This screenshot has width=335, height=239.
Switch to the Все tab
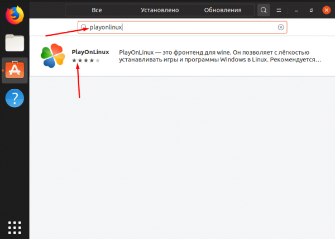[97, 10]
